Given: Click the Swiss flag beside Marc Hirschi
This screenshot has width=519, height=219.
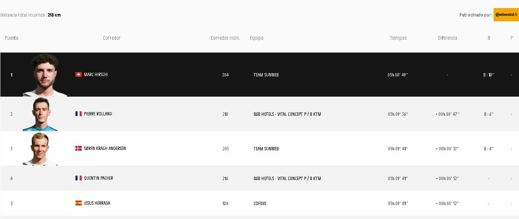Looking at the screenshot, I should (78, 75).
